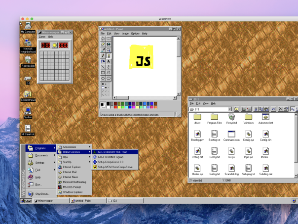298x224 pixels.
Task: Click the Delete icon in Explorer toolbar
Action: (x=280, y=109)
